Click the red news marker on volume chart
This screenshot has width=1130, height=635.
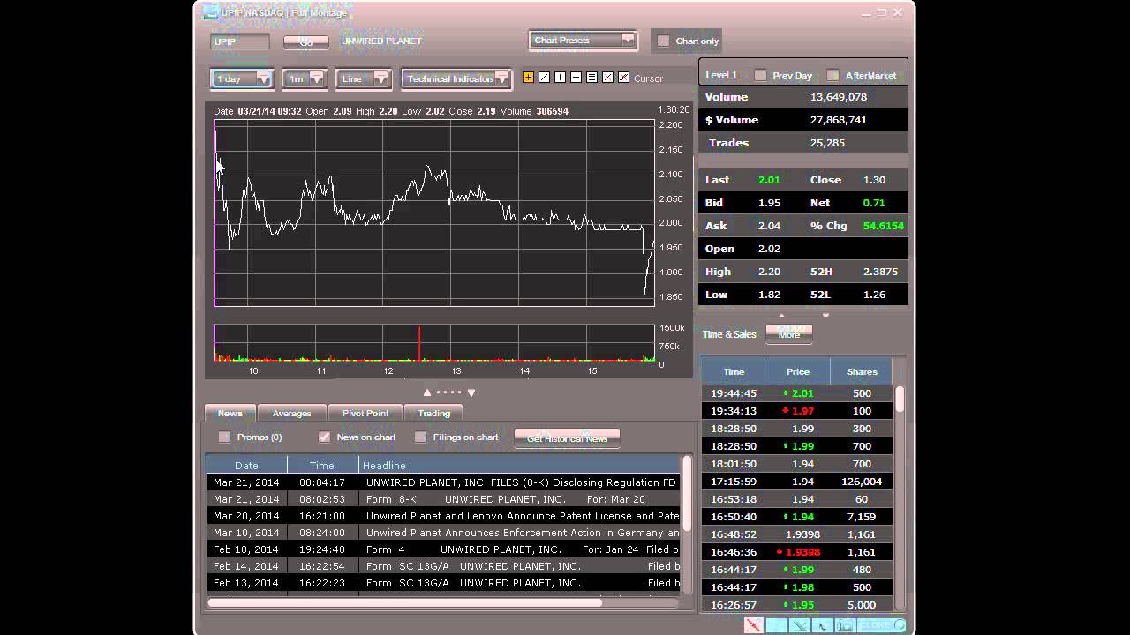419,343
